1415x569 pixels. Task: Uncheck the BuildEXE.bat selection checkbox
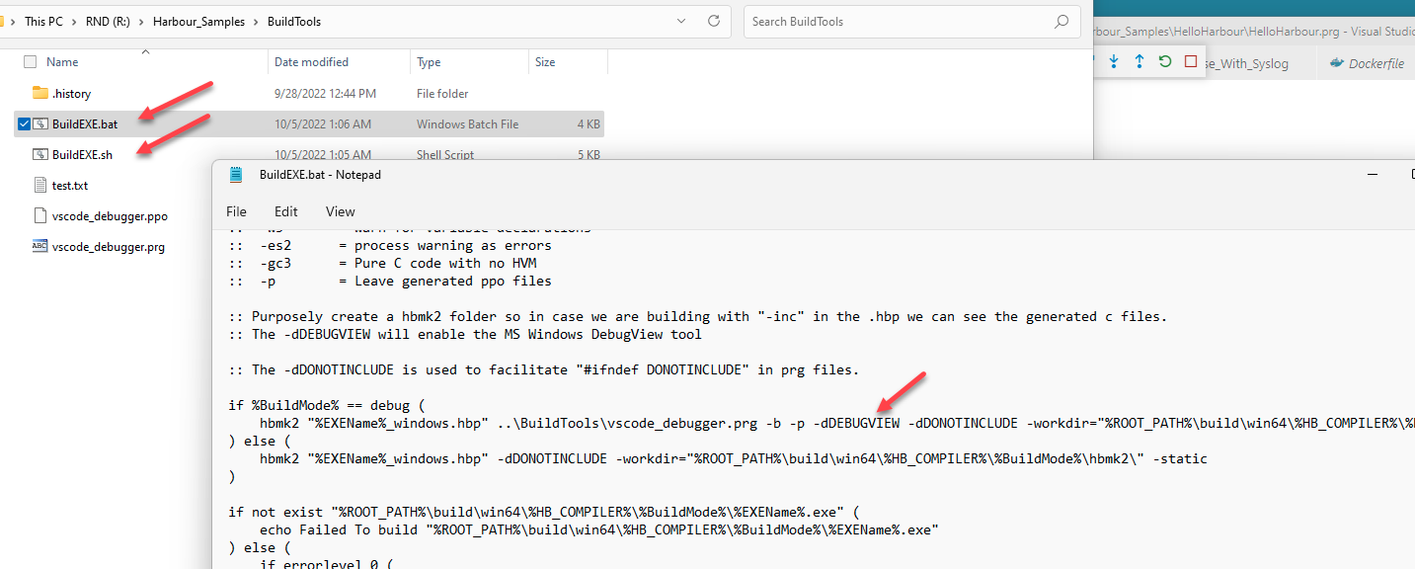[x=24, y=124]
